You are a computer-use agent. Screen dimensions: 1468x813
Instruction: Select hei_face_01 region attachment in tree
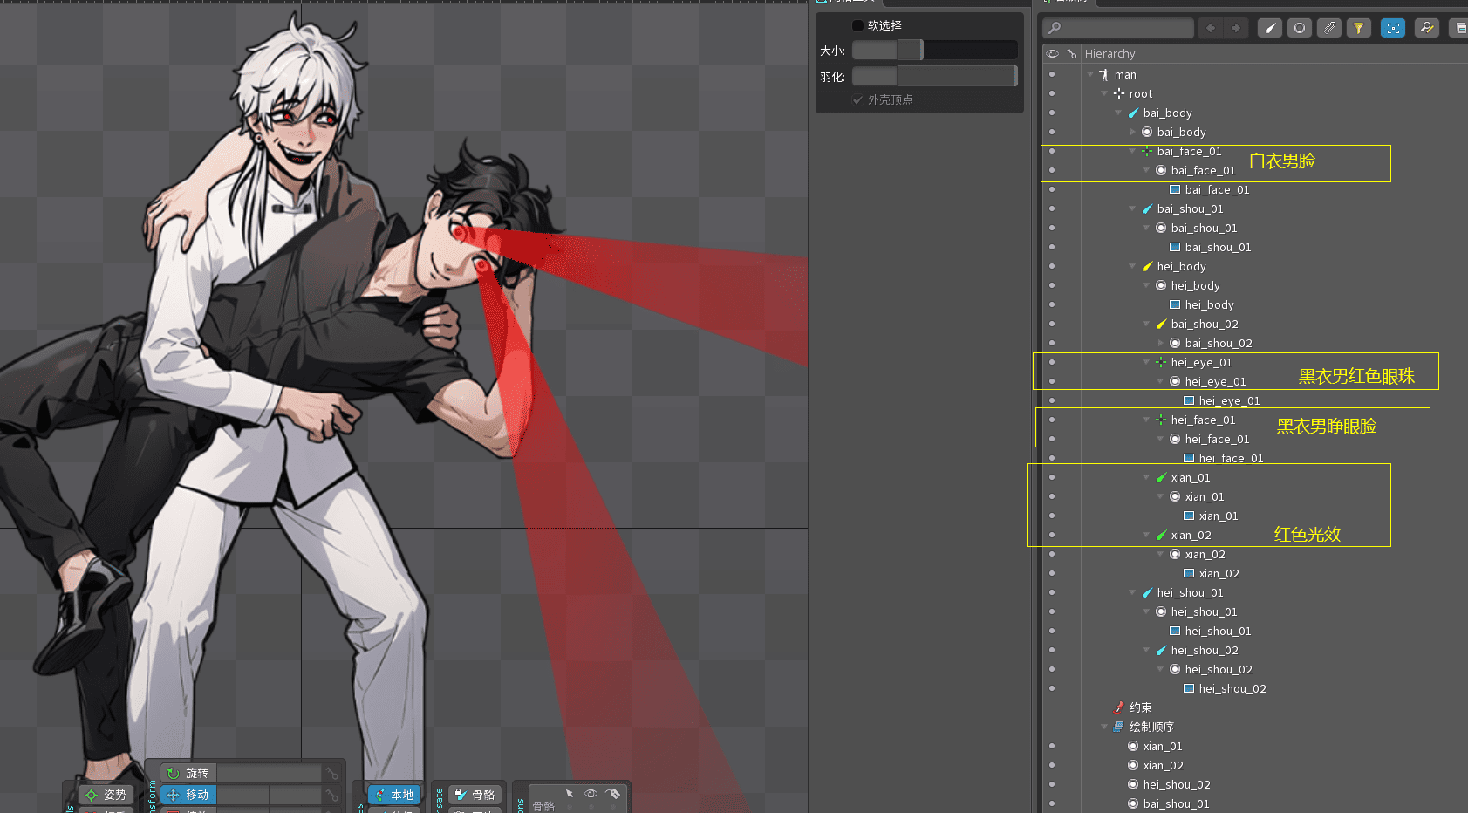[x=1230, y=458]
